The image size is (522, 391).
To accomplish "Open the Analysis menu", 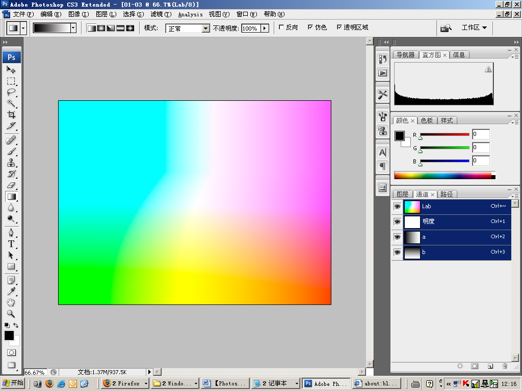I will pyautogui.click(x=191, y=14).
